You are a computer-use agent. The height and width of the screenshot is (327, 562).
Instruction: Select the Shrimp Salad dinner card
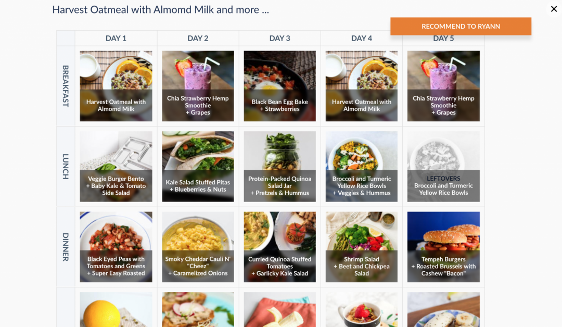coord(362,247)
